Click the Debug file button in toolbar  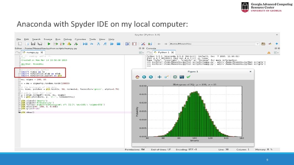85,44
